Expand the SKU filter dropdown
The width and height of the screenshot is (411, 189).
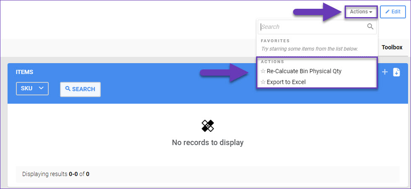[32, 88]
